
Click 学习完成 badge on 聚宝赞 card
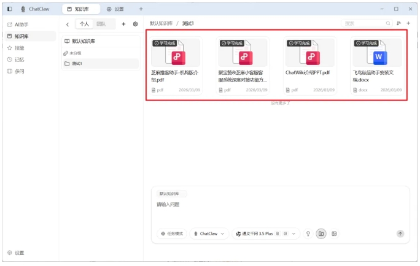(231, 43)
